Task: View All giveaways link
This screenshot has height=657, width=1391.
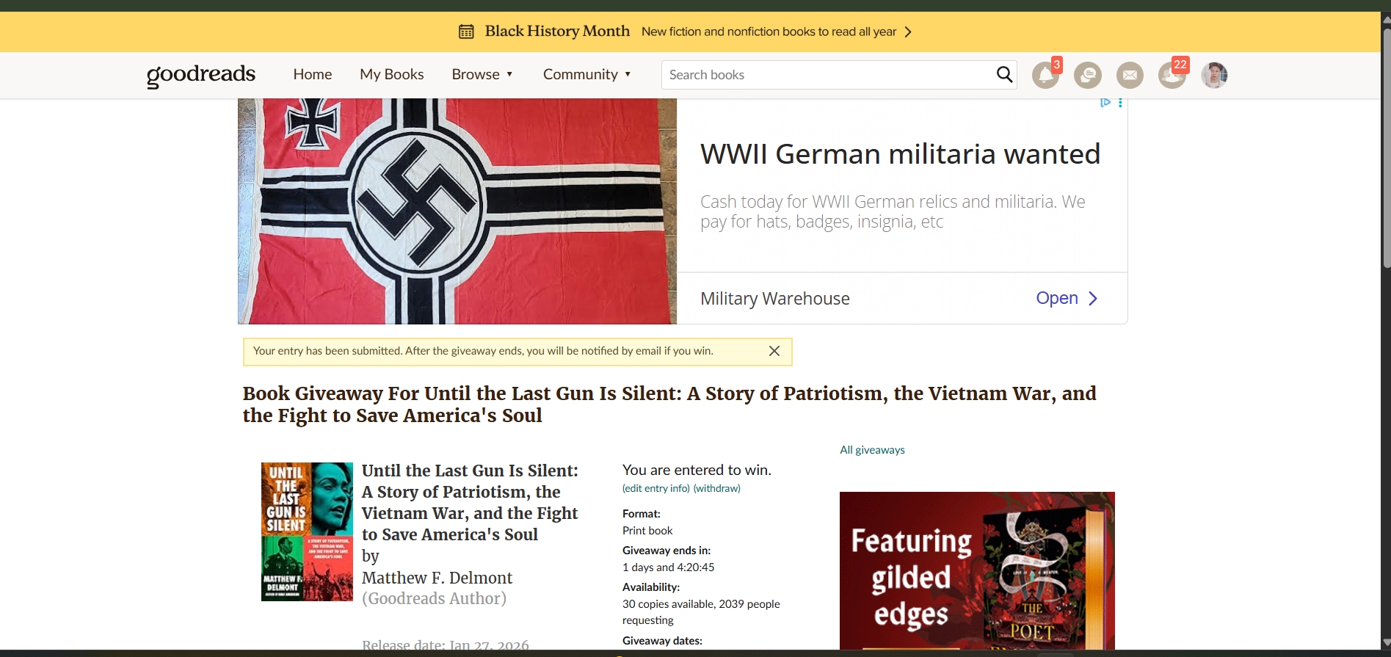Action: pyautogui.click(x=872, y=450)
